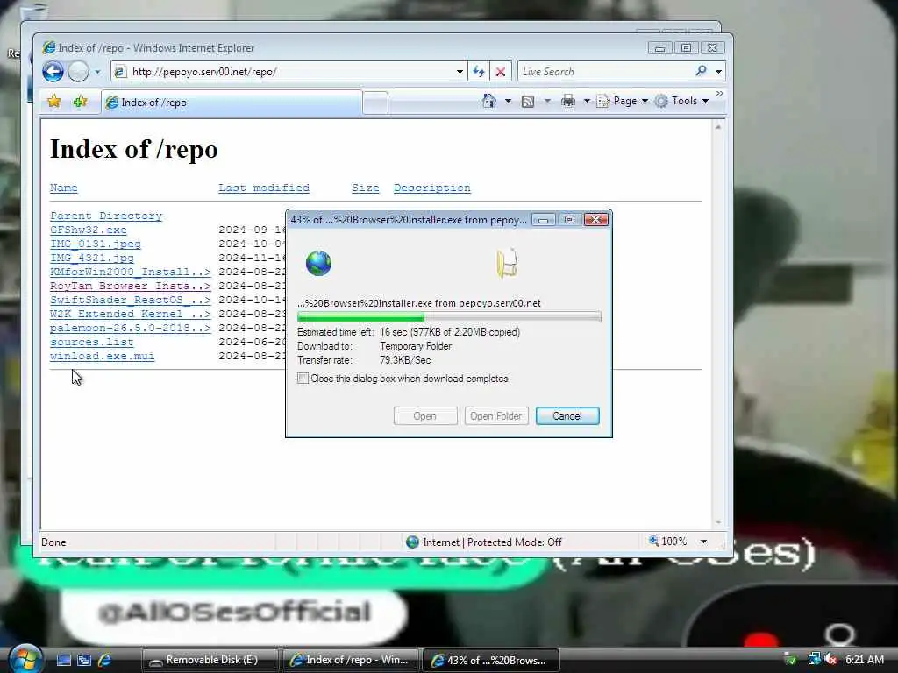The height and width of the screenshot is (673, 898).
Task: Click the Add to Favorites icon
Action: pos(80,102)
